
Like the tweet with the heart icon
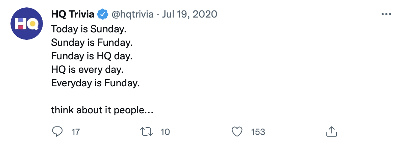(237, 132)
